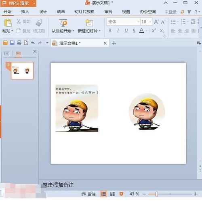Align text left
Screen dimensions: 202x201
pyautogui.click(x=173, y=31)
